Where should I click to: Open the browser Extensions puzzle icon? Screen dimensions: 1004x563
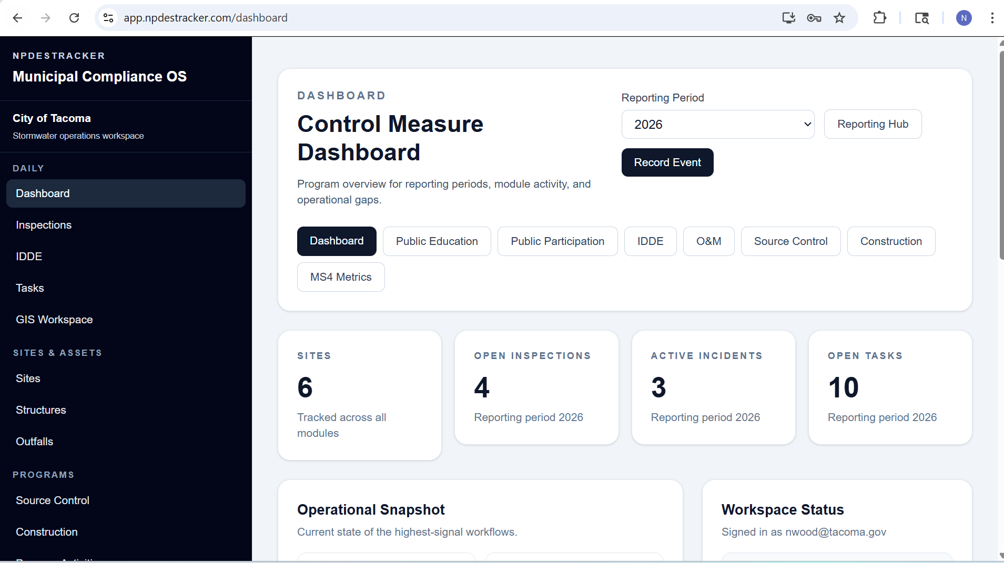pyautogui.click(x=880, y=17)
